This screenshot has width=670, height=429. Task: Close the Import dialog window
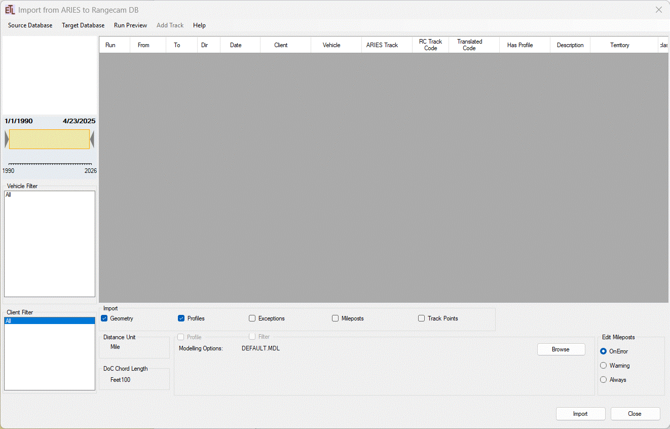(x=659, y=10)
